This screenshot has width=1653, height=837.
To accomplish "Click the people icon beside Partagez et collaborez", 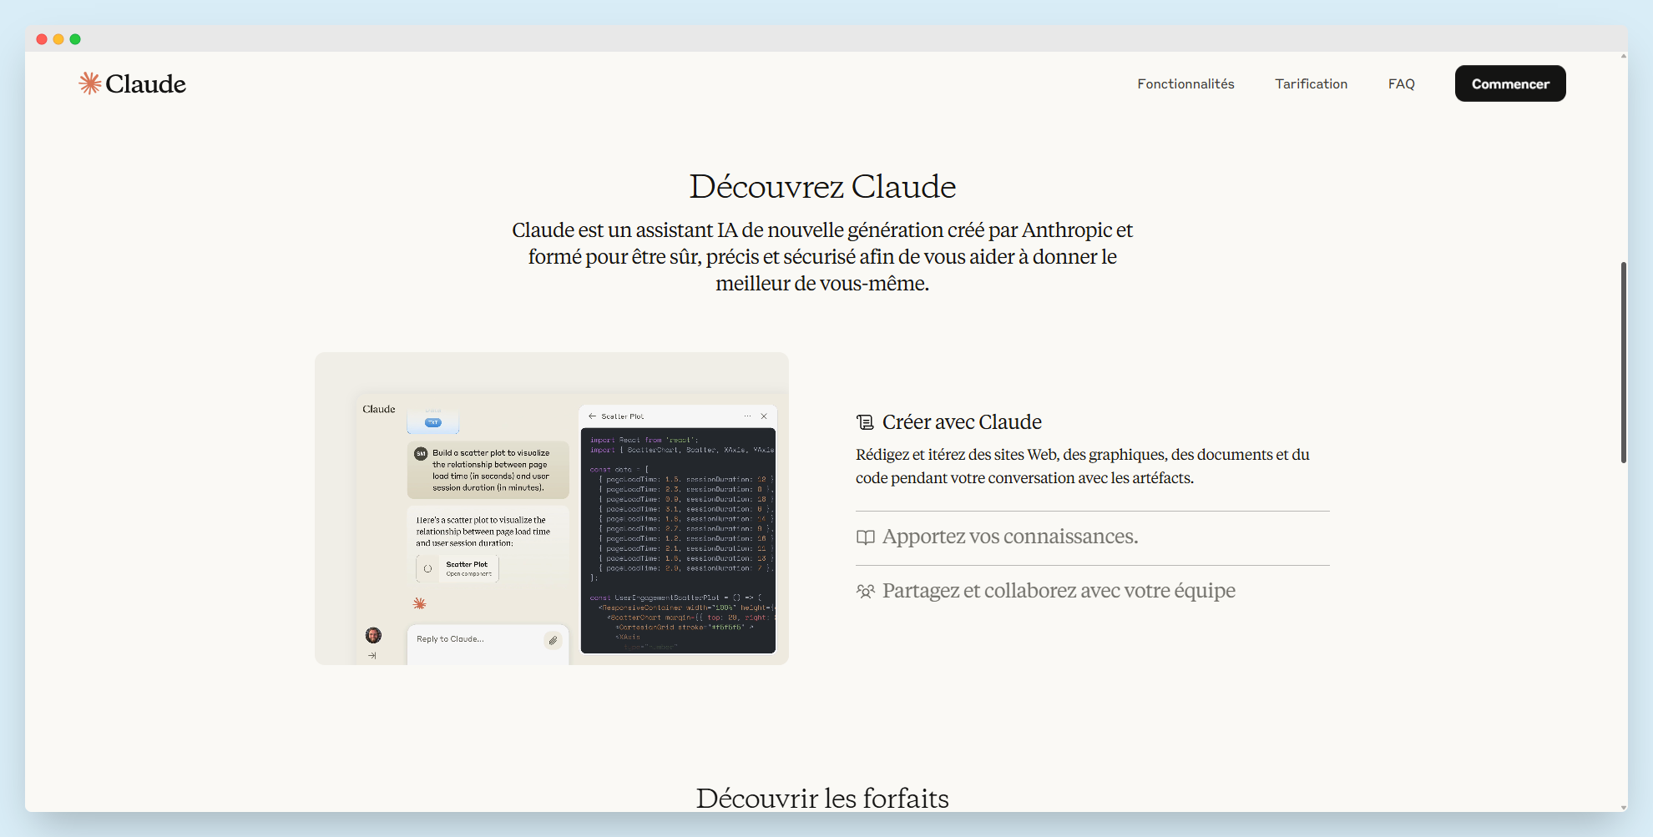I will [x=866, y=592].
